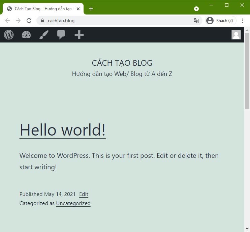Screen dimensions: 250x232
Task: Open the Dashboard gauge icon
Action: (x=26, y=35)
